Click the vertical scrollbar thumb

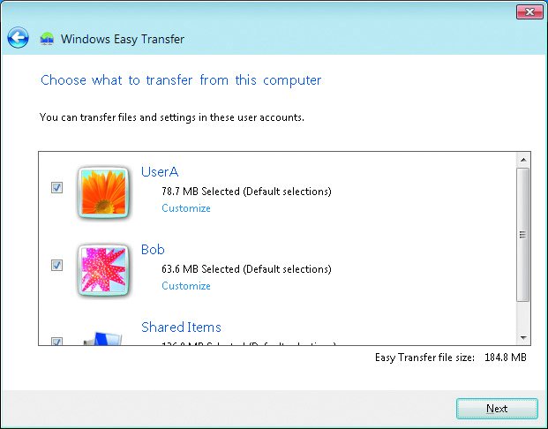coord(522,234)
